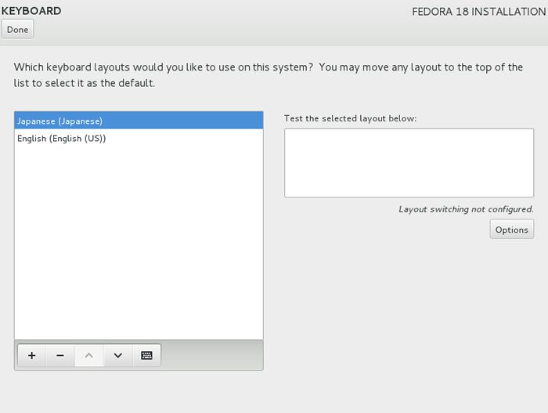Click the plus icon to add a layout
The image size is (548, 413).
pos(32,355)
